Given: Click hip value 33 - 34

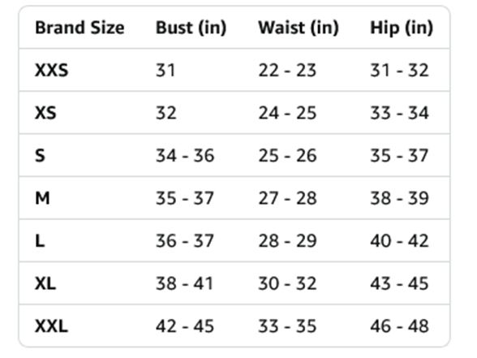Looking at the screenshot, I should coord(399,113).
